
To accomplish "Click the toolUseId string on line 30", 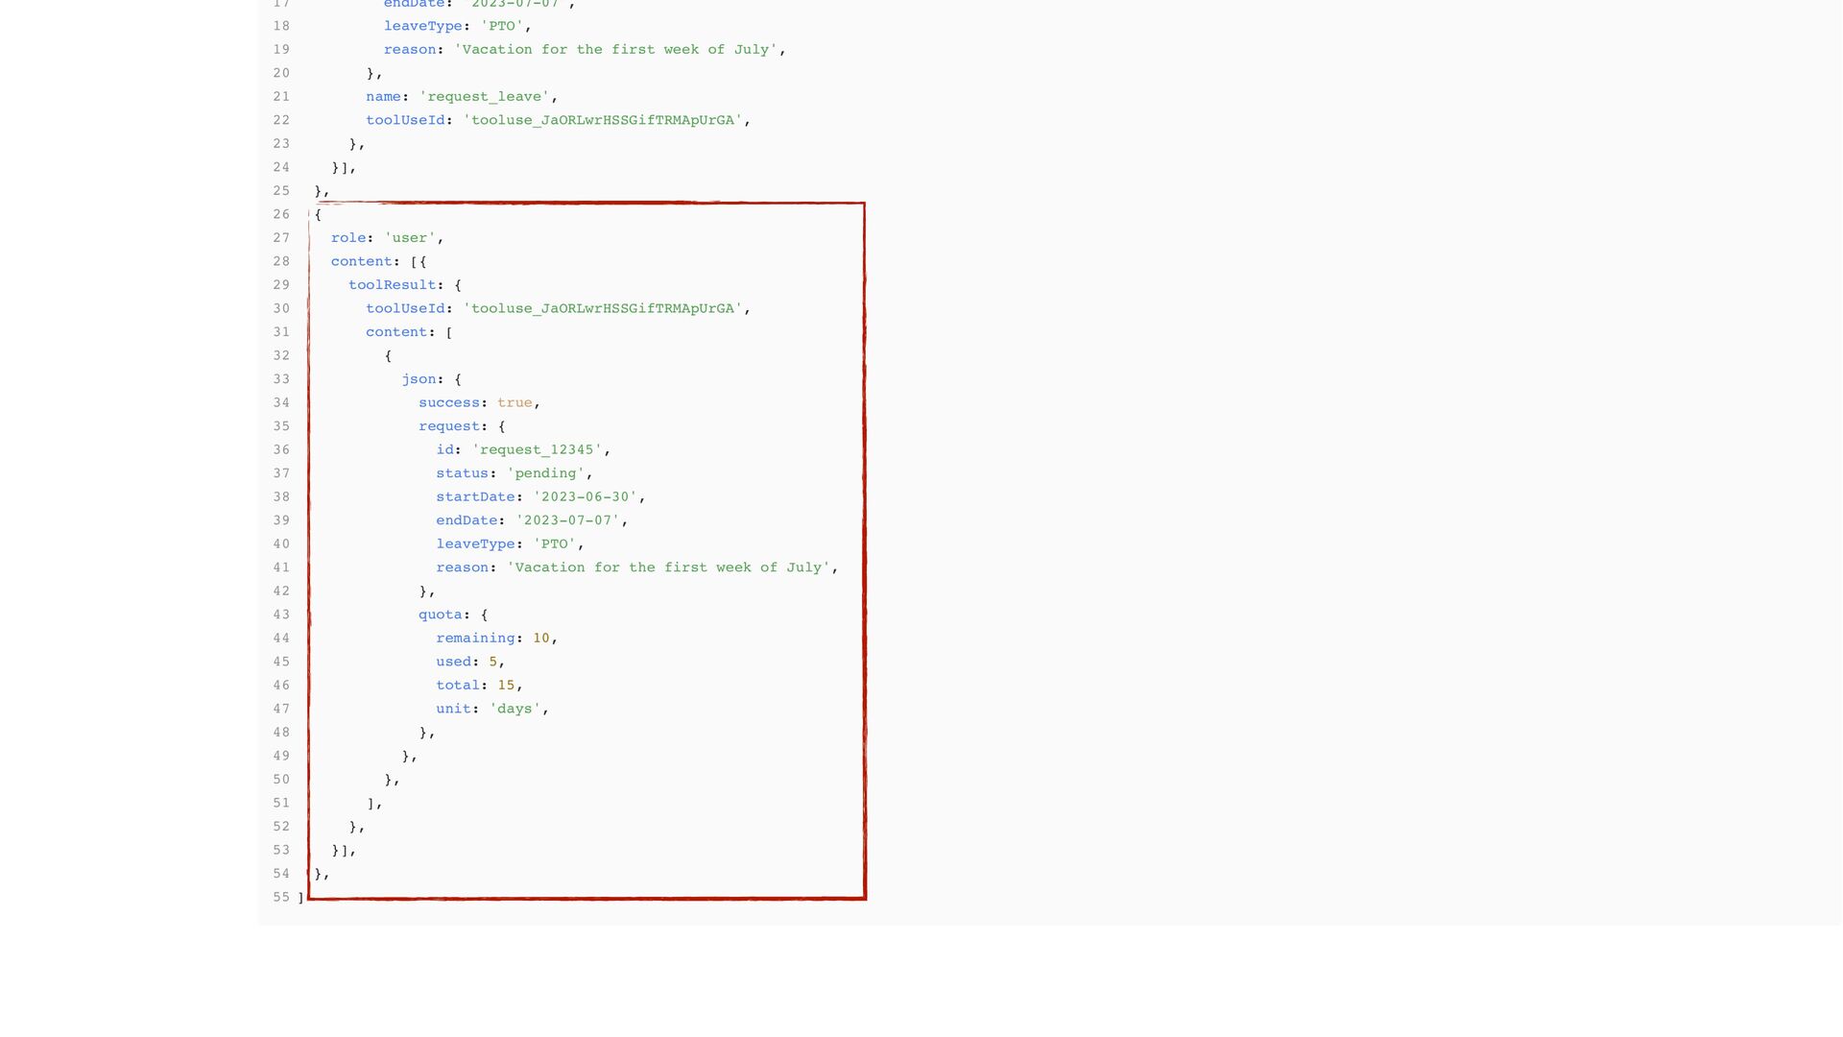I will pyautogui.click(x=603, y=308).
